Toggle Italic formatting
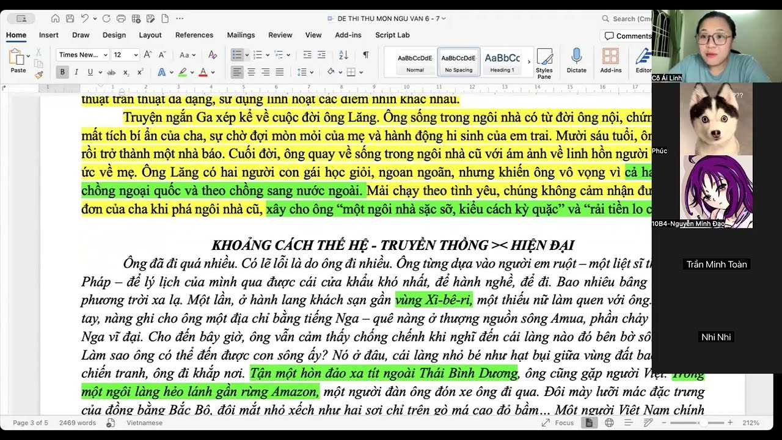Image resolution: width=782 pixels, height=440 pixels. pyautogui.click(x=76, y=72)
